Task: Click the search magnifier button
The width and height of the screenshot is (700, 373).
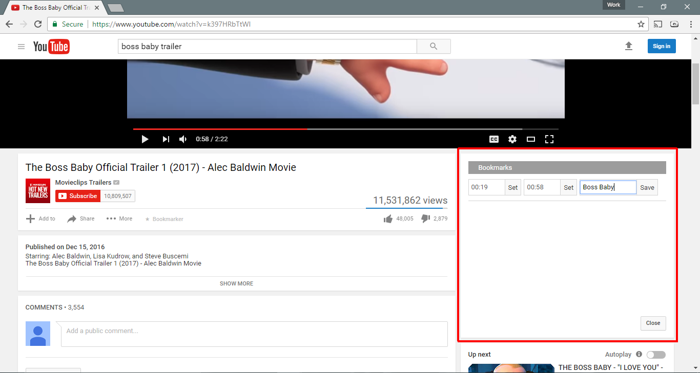Action: [434, 46]
